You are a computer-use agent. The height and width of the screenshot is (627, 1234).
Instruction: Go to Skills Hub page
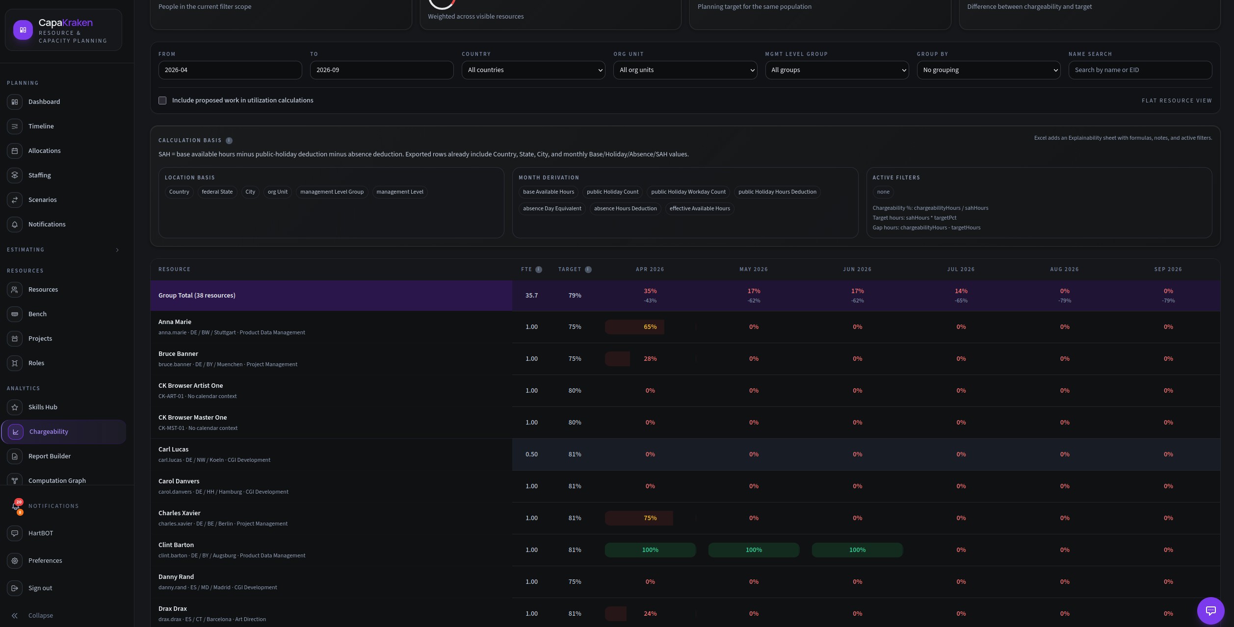(43, 407)
